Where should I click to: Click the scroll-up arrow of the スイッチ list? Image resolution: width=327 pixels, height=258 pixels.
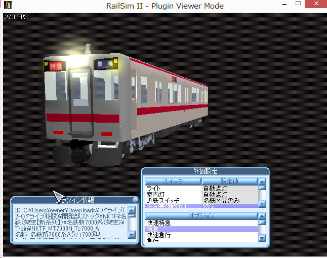point(262,181)
